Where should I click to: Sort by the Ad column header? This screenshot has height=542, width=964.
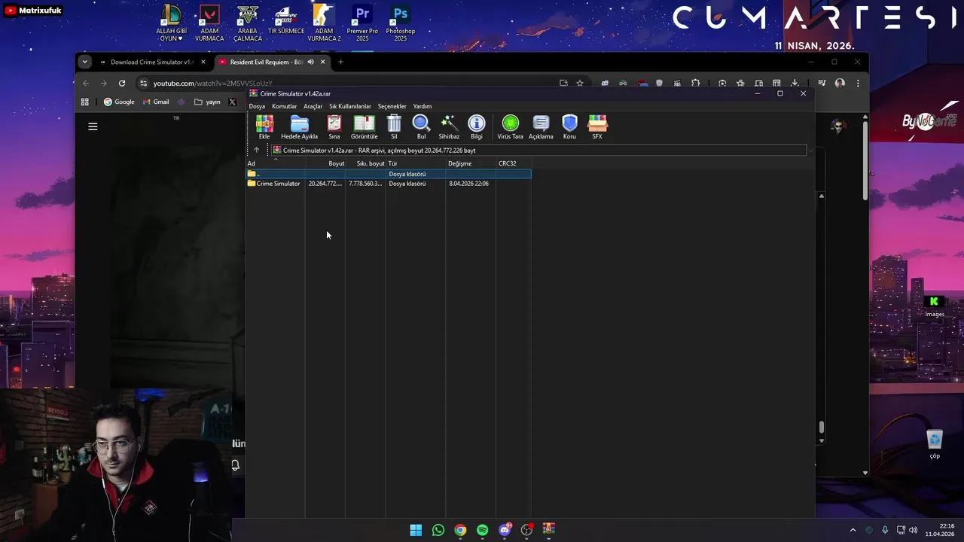[x=276, y=163]
